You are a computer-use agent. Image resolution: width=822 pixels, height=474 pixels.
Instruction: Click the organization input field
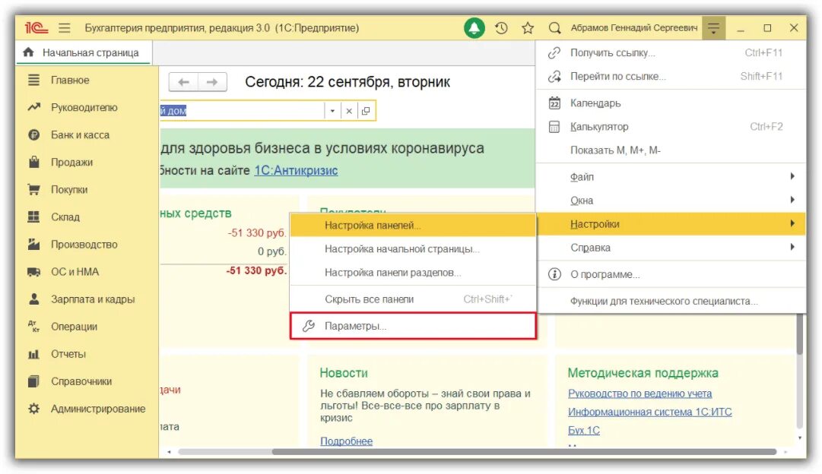pos(241,111)
